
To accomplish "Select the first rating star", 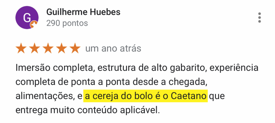I will pyautogui.click(x=21, y=49).
